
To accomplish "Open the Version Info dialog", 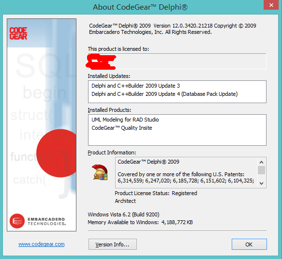I will 113,244.
